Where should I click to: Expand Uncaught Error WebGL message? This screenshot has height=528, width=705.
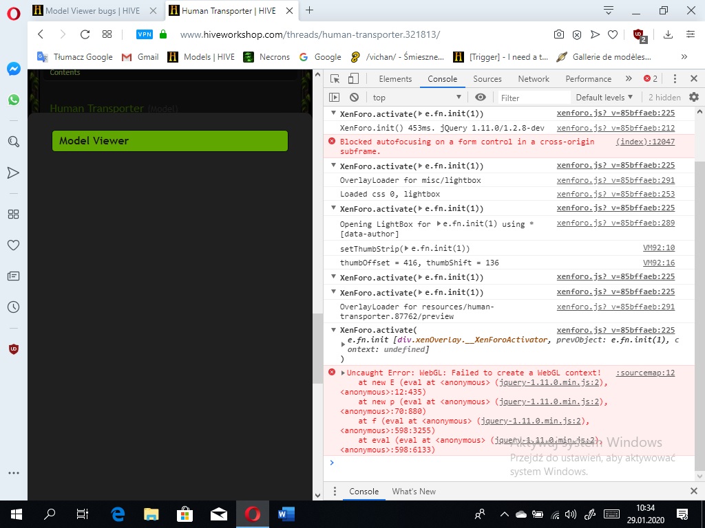pyautogui.click(x=343, y=373)
